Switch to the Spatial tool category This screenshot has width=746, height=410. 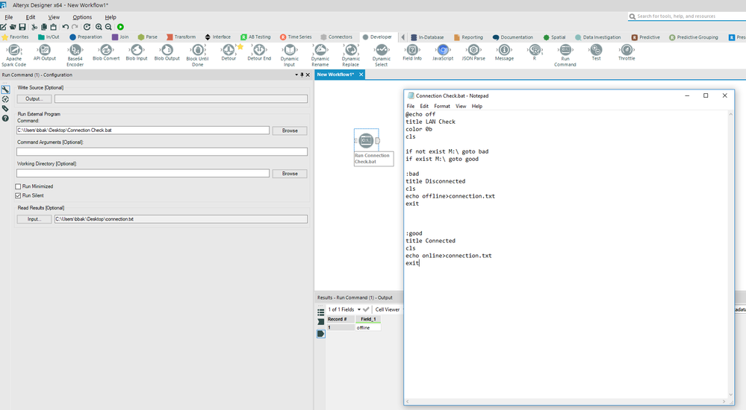(x=554, y=37)
